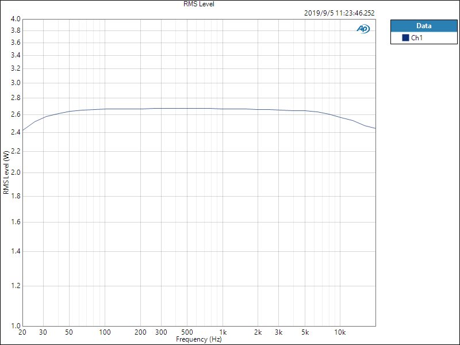Click the 200 frequency axis label

coord(140,332)
